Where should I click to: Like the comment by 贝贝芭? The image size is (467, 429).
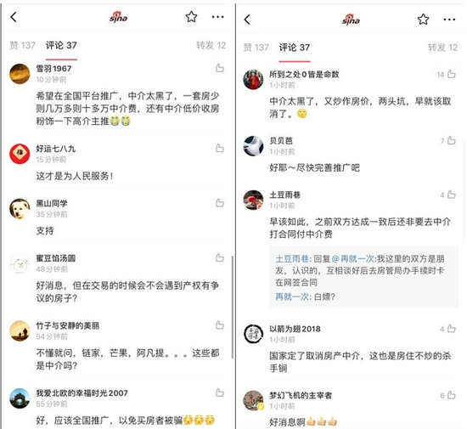(452, 140)
